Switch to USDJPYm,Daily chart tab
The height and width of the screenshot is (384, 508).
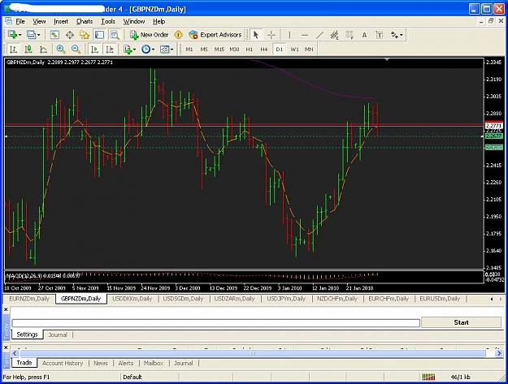point(286,299)
